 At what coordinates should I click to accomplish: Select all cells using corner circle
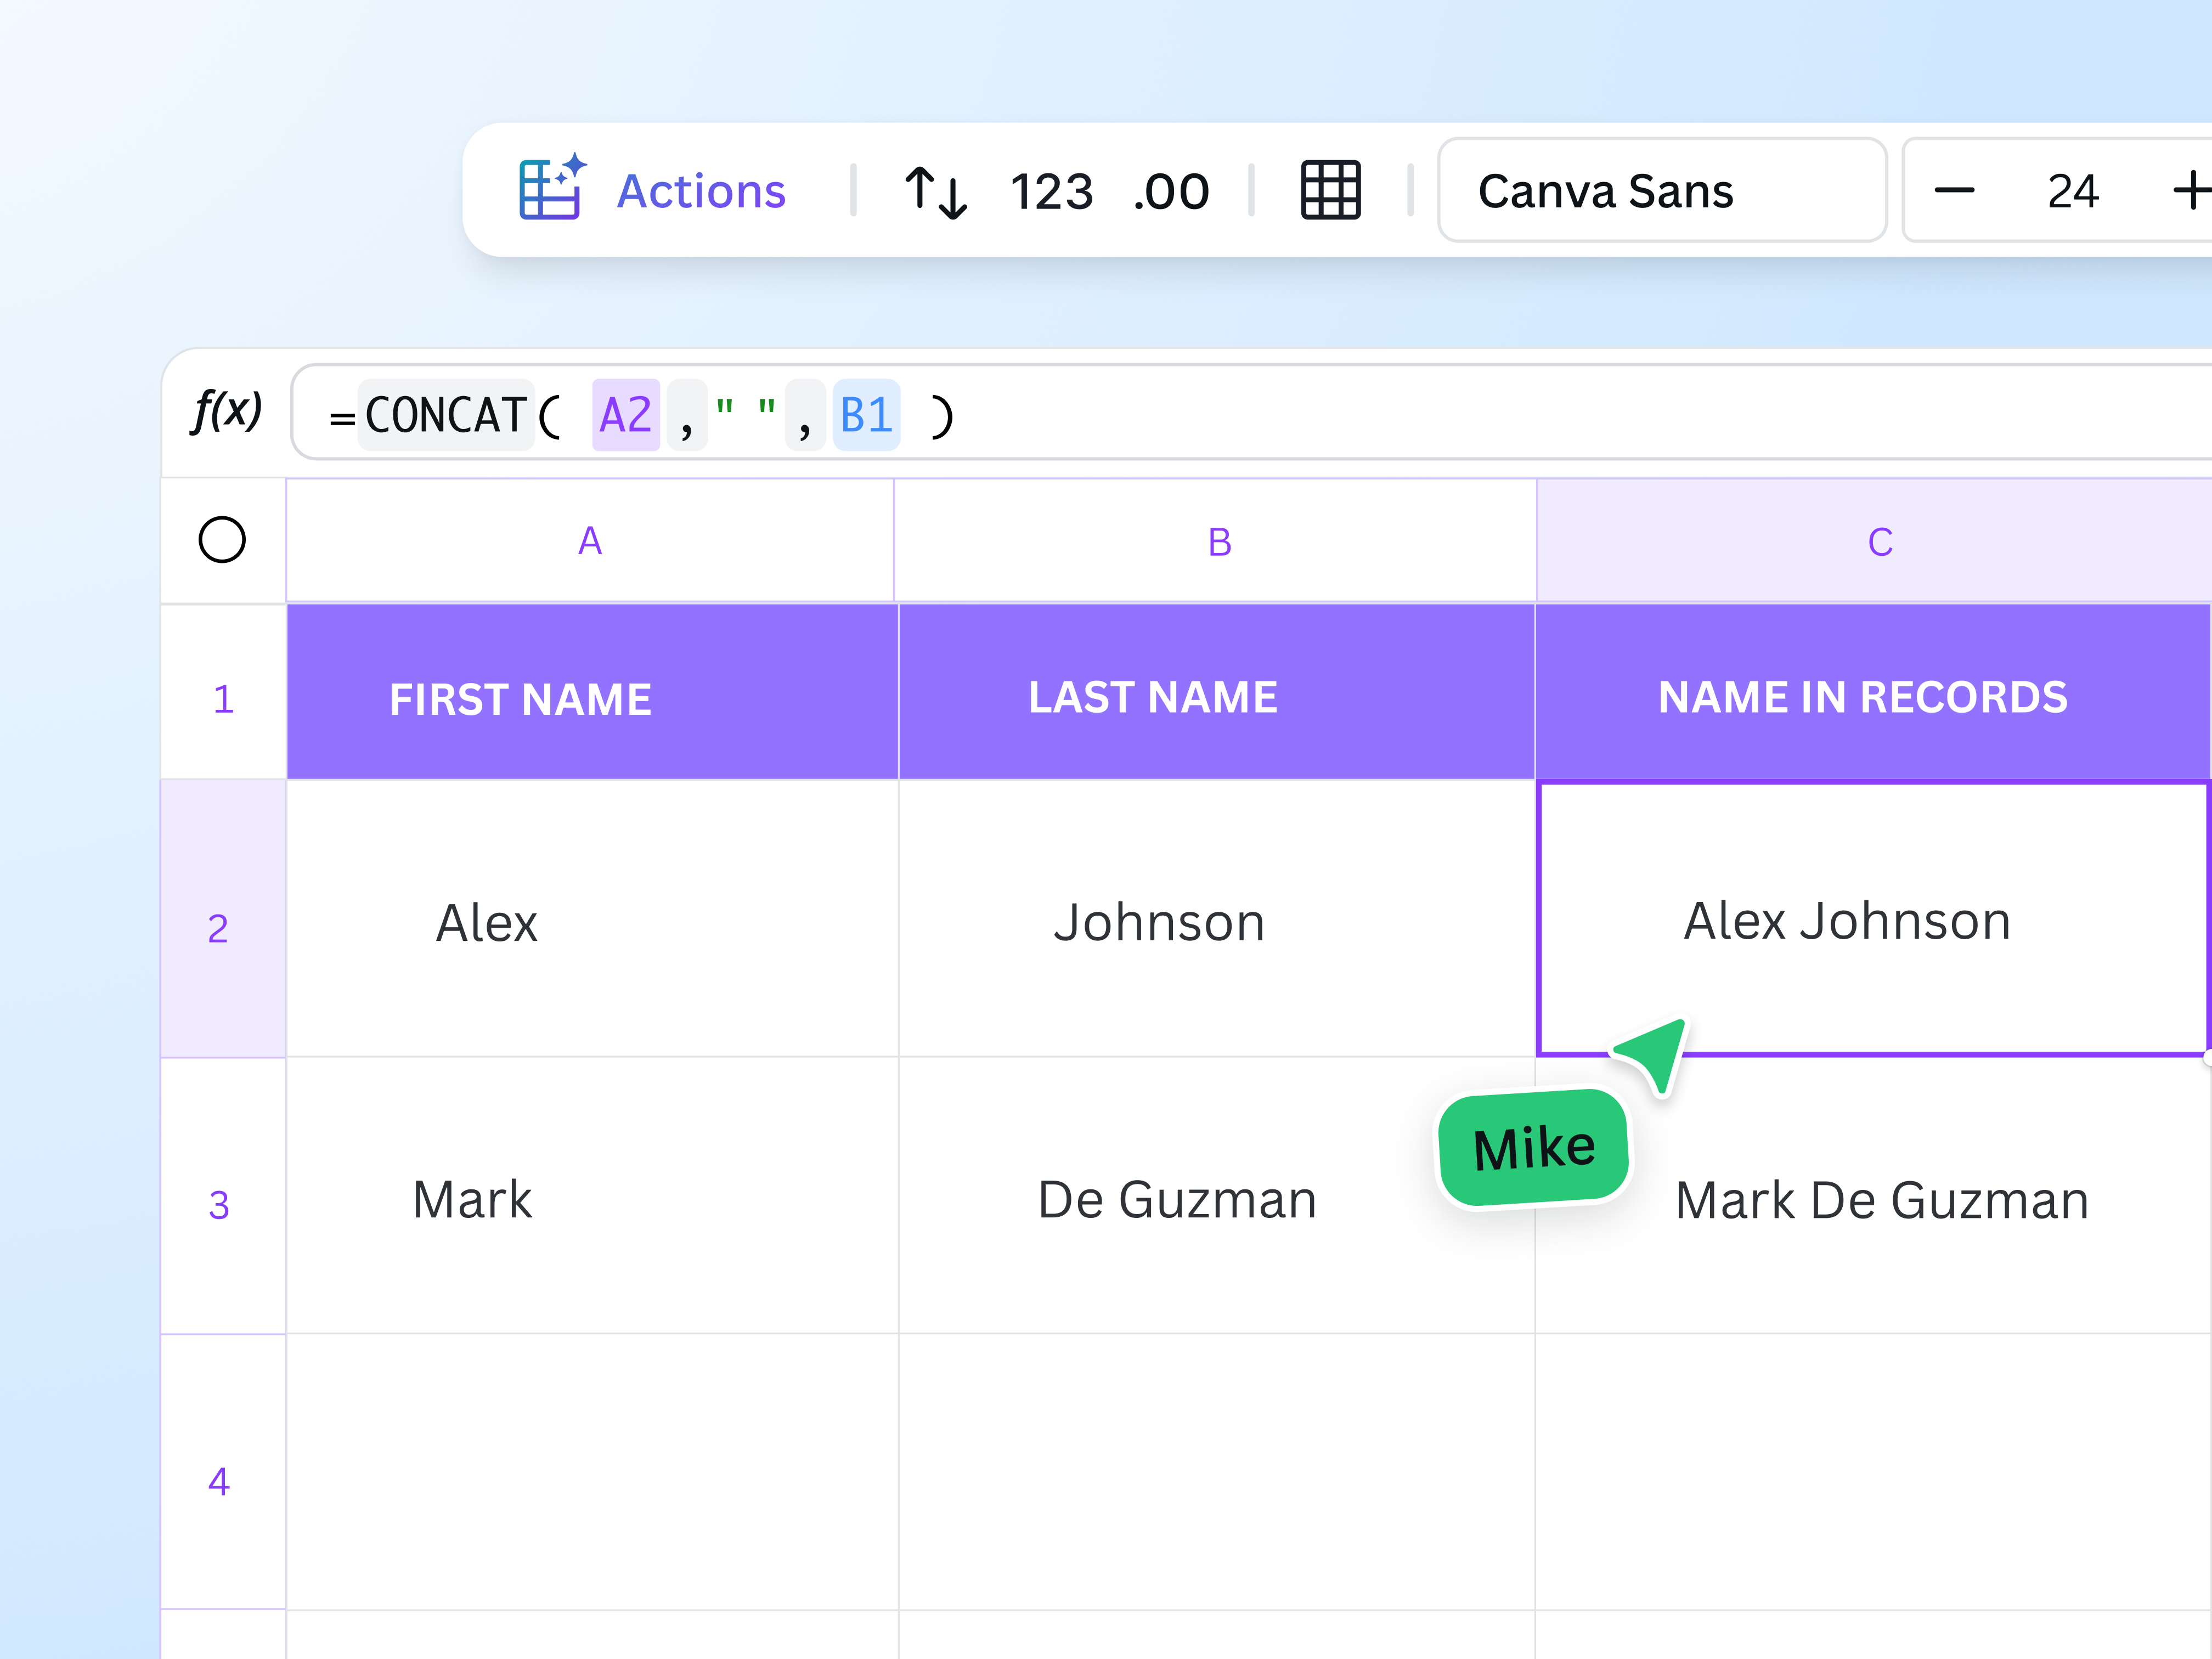coord(222,540)
